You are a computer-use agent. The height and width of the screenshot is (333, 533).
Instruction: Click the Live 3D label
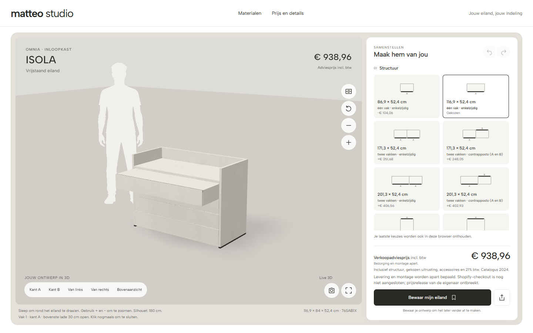click(326, 278)
